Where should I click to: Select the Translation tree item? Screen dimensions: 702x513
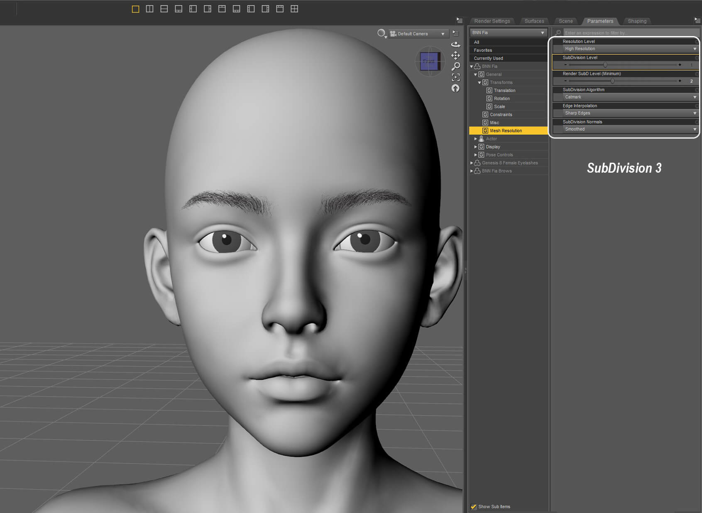(504, 90)
